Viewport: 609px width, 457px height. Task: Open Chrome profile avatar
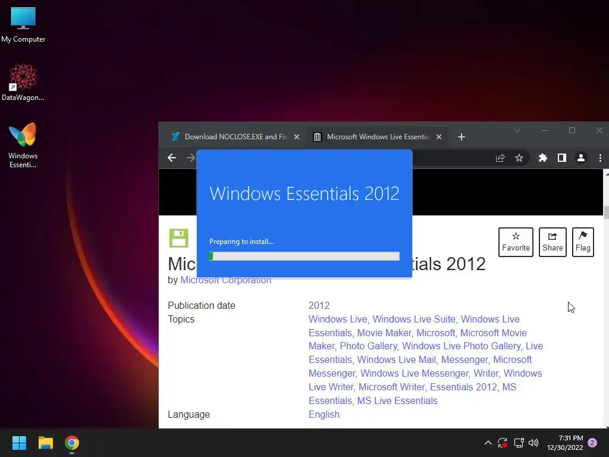(581, 158)
